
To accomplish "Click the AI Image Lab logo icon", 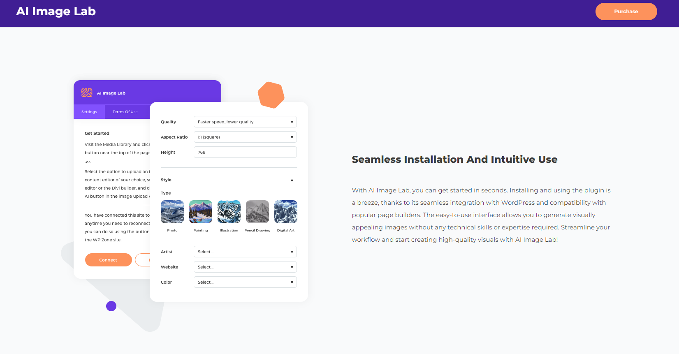I will [x=87, y=93].
